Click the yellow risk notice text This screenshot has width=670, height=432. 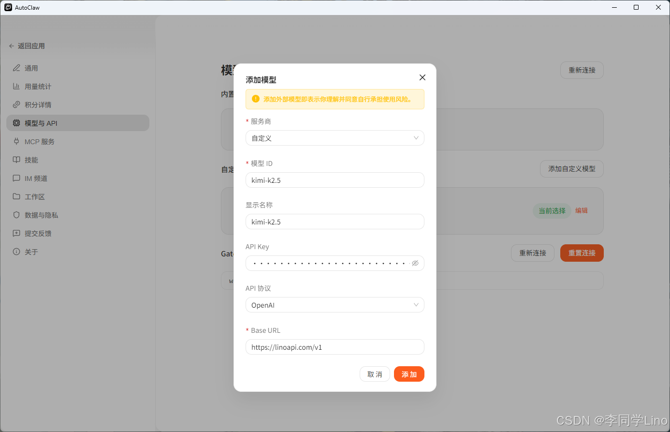(338, 99)
